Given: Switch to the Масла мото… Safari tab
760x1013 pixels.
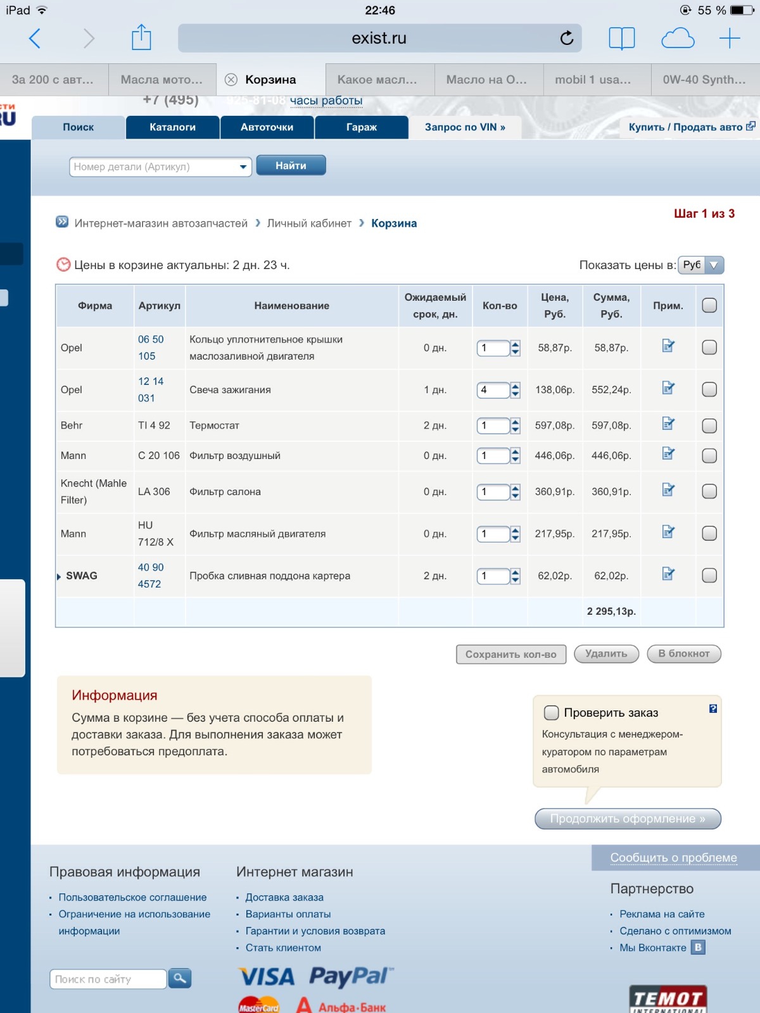Looking at the screenshot, I should (x=162, y=80).
